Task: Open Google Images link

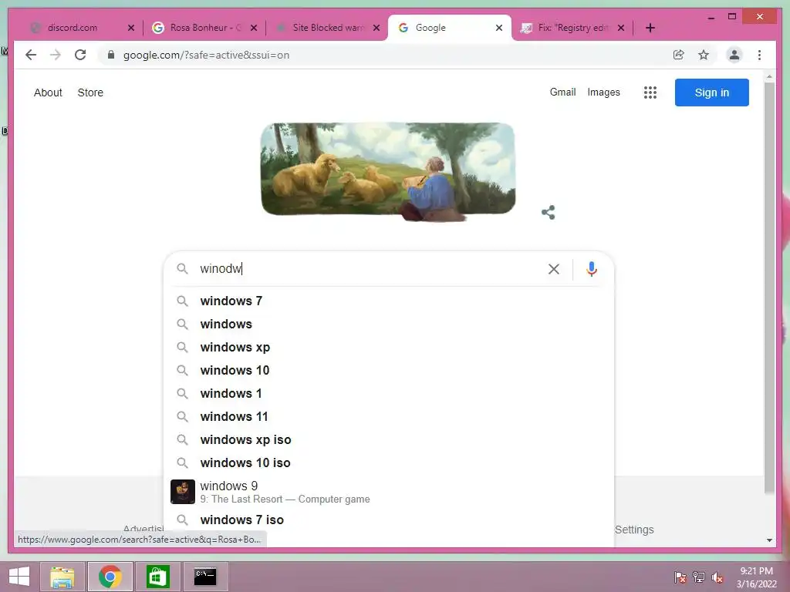Action: point(603,92)
